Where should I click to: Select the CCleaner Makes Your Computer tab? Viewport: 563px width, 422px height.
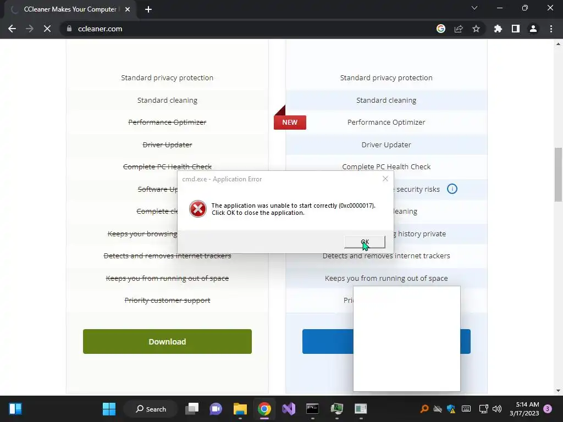(70, 9)
